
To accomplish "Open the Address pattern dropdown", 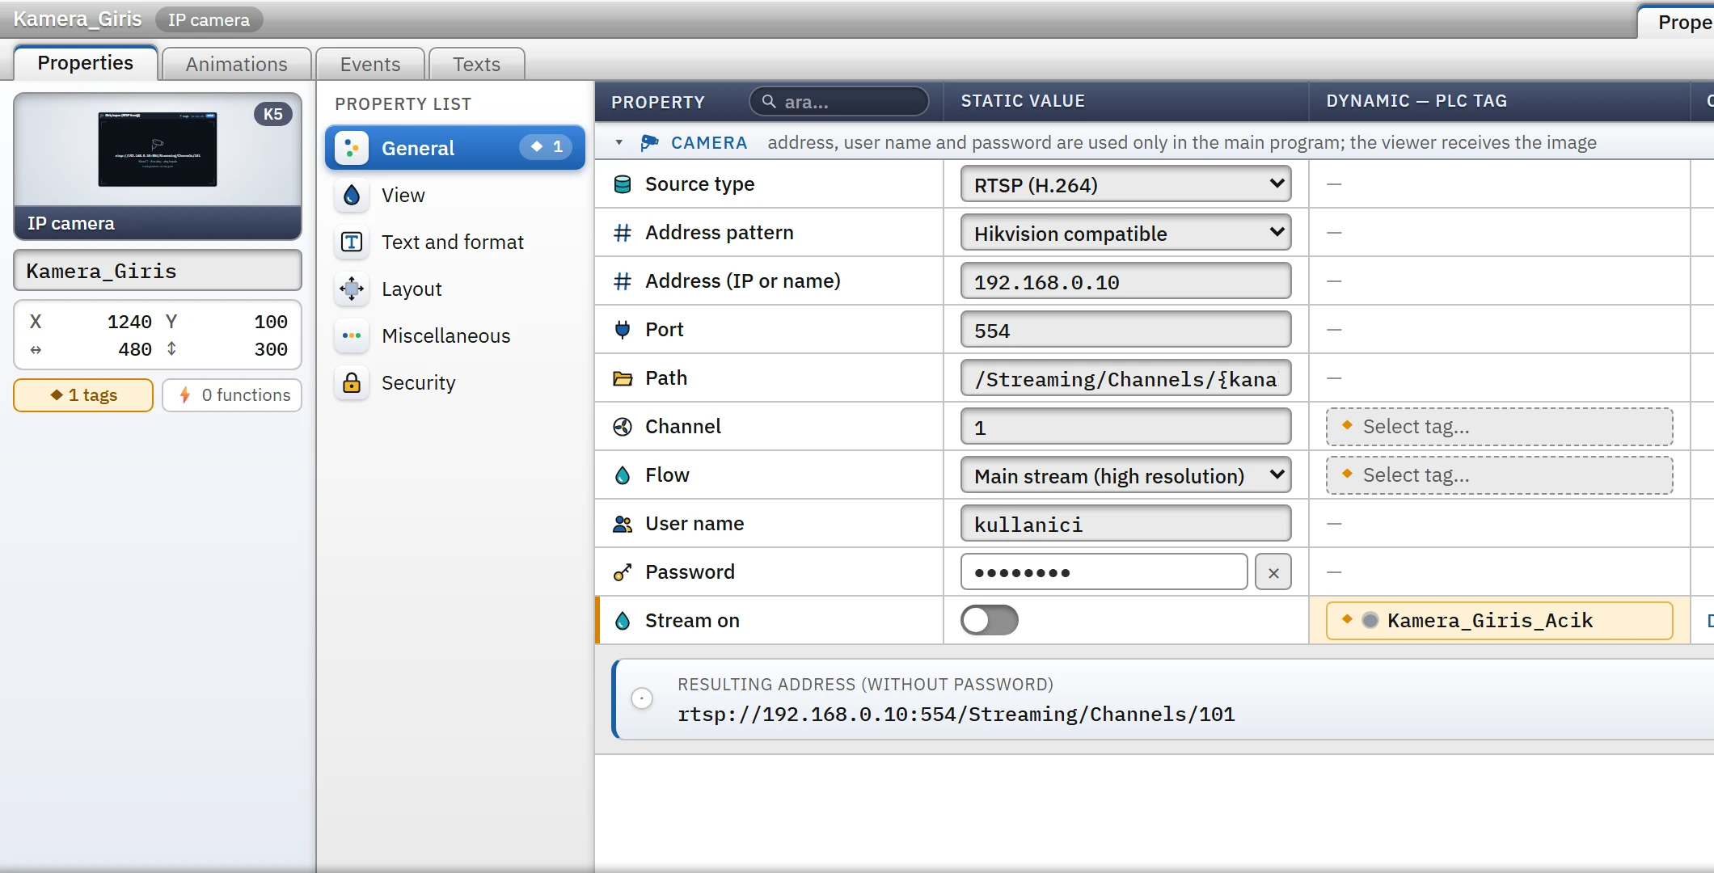I will [1125, 233].
